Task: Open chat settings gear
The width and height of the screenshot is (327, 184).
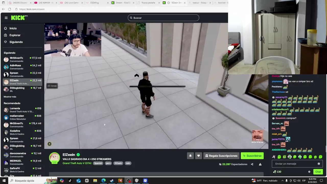Action: [x=309, y=172]
